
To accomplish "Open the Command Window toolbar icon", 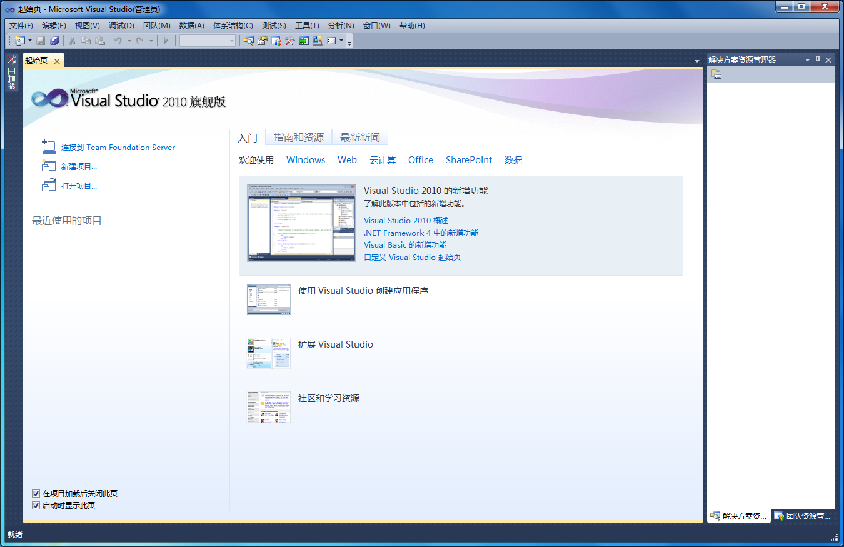I will (x=331, y=41).
